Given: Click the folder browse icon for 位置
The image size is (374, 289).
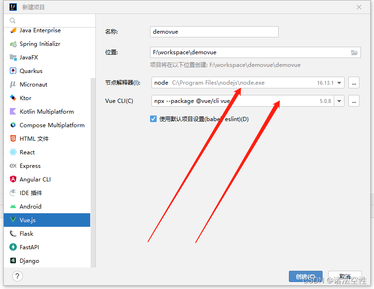Looking at the screenshot, I should [x=354, y=52].
